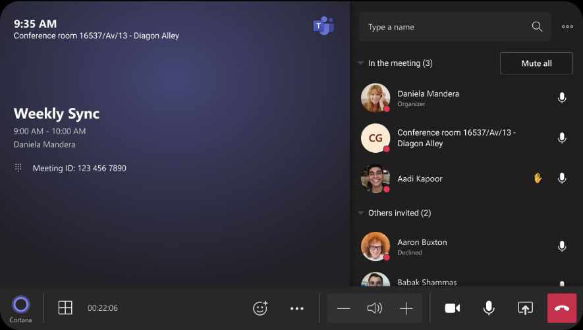Image resolution: width=583 pixels, height=330 pixels.
Task: Collapse the In the meeting section
Action: click(x=360, y=63)
